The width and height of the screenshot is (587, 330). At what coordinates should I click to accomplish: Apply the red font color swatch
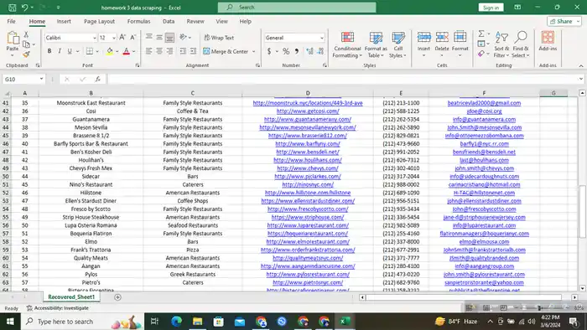click(x=127, y=51)
